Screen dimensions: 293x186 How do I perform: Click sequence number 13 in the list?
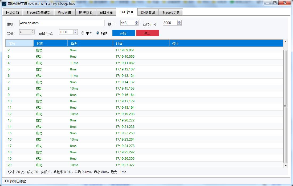tap(10, 120)
